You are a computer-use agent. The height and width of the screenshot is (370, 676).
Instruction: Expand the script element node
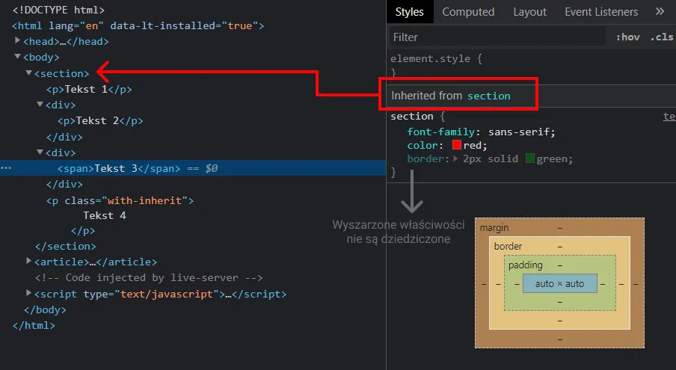28,293
